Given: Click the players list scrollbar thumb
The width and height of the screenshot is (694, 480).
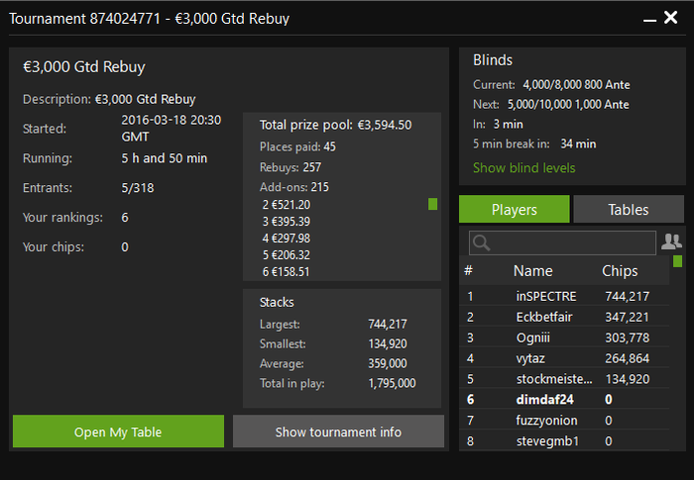Looking at the screenshot, I should pos(678,261).
